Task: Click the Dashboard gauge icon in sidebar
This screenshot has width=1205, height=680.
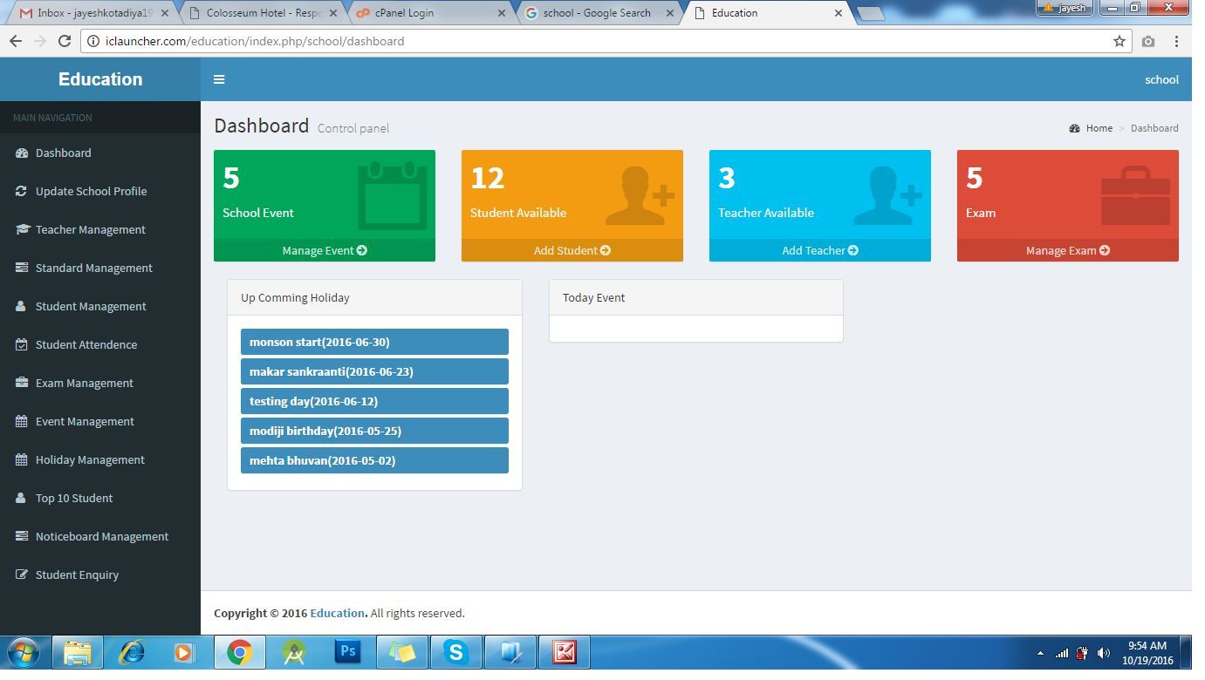Action: 22,153
